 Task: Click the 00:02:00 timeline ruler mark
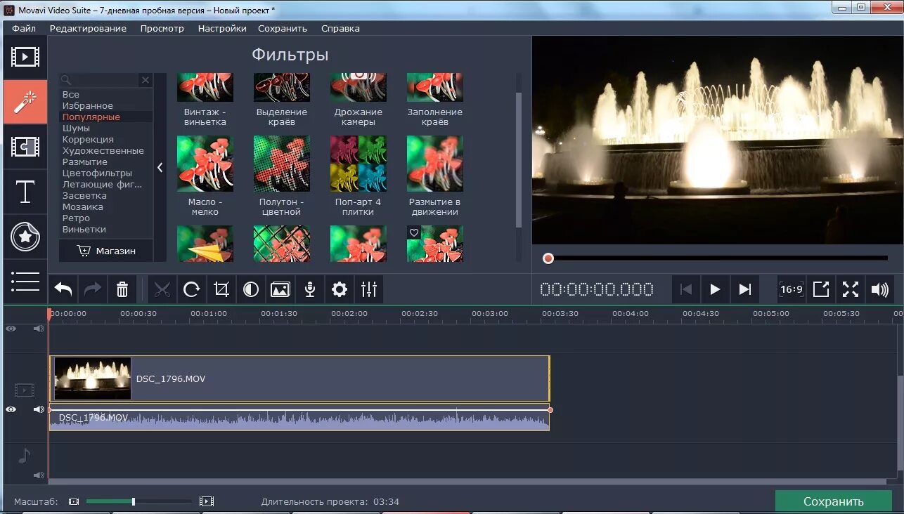(x=349, y=314)
